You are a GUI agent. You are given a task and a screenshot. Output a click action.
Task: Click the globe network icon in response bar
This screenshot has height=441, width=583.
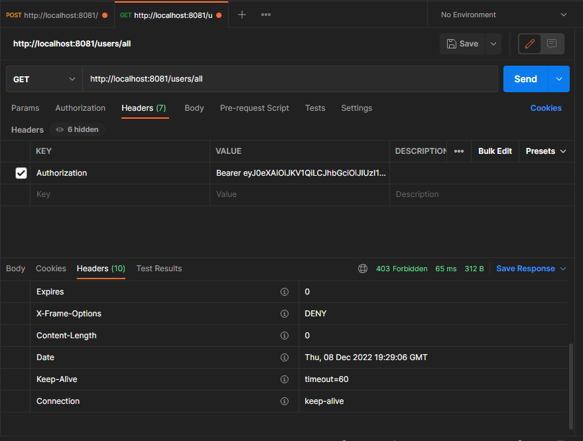[362, 269]
